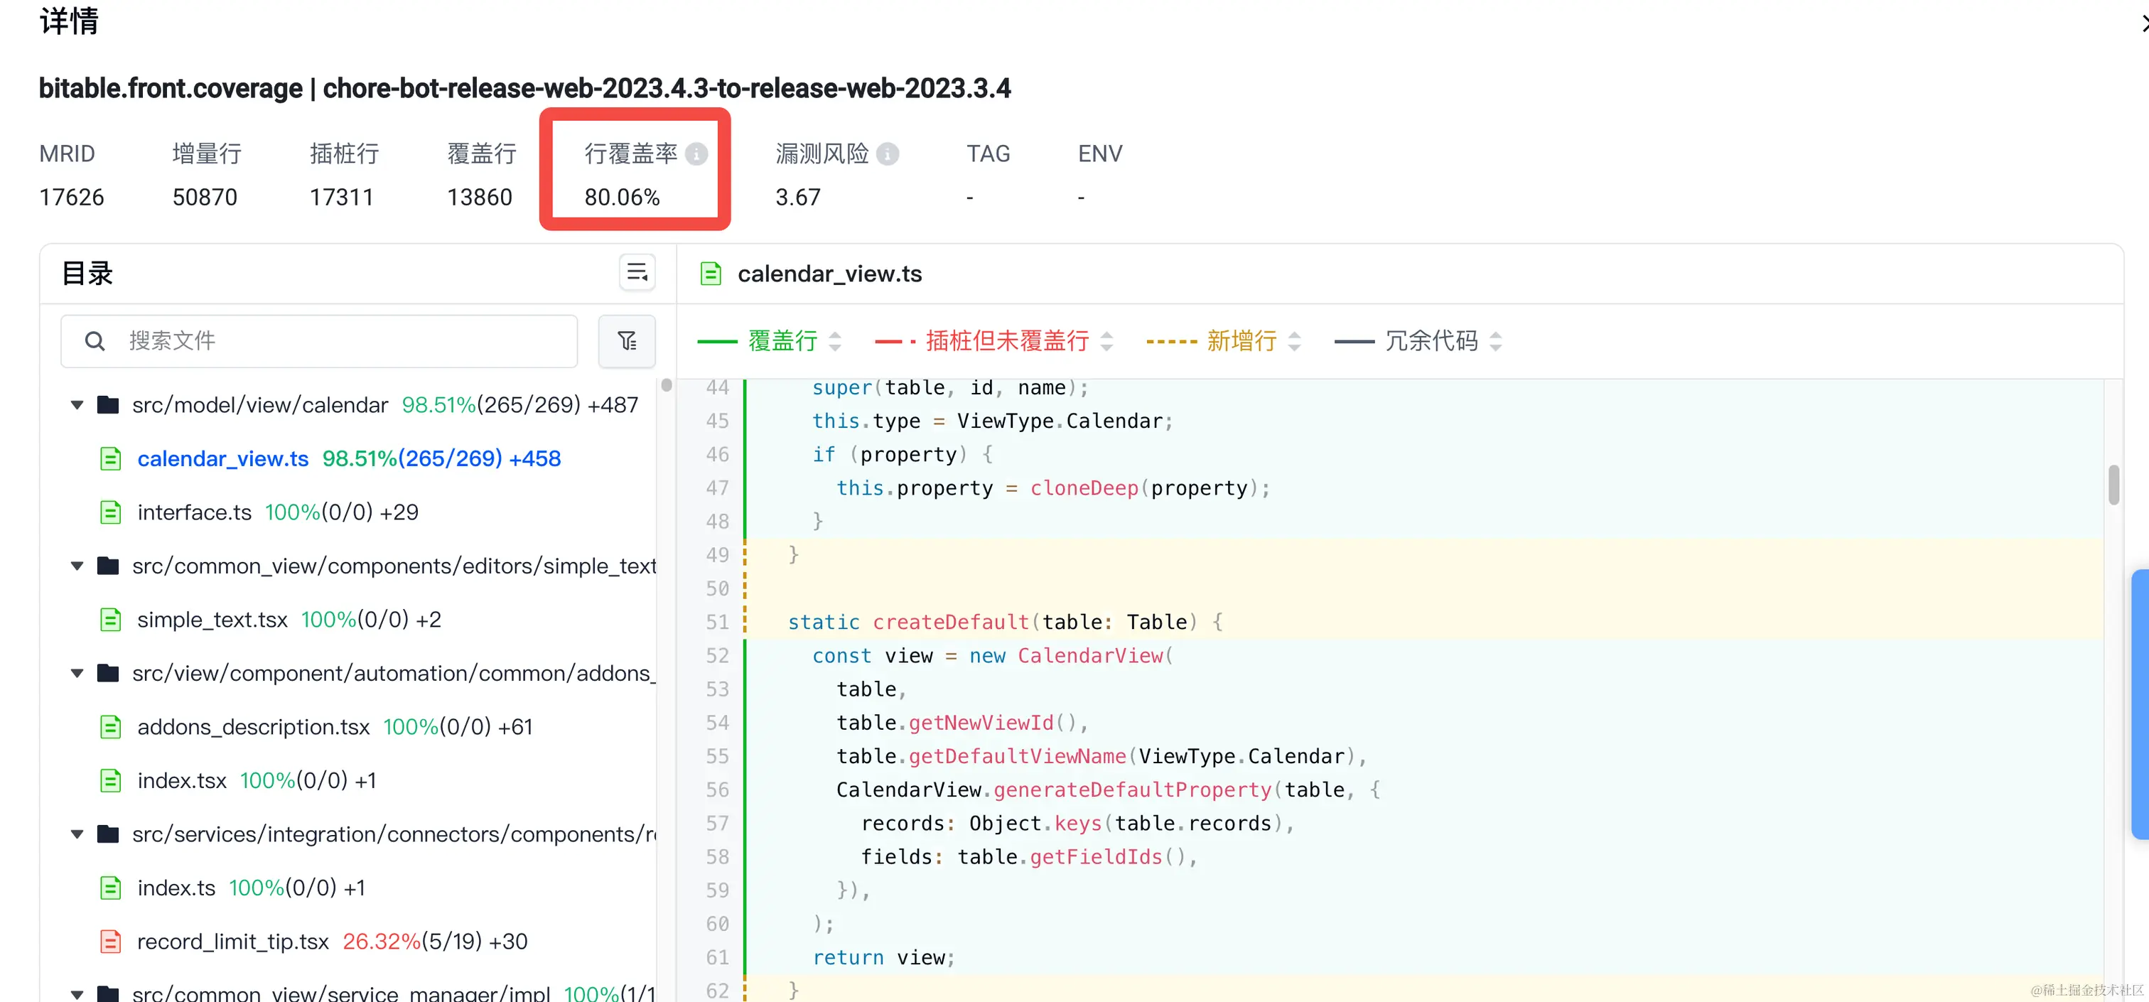Open record_limit_tip.tsx in the file tree
The height and width of the screenshot is (1002, 2149).
pos(233,942)
